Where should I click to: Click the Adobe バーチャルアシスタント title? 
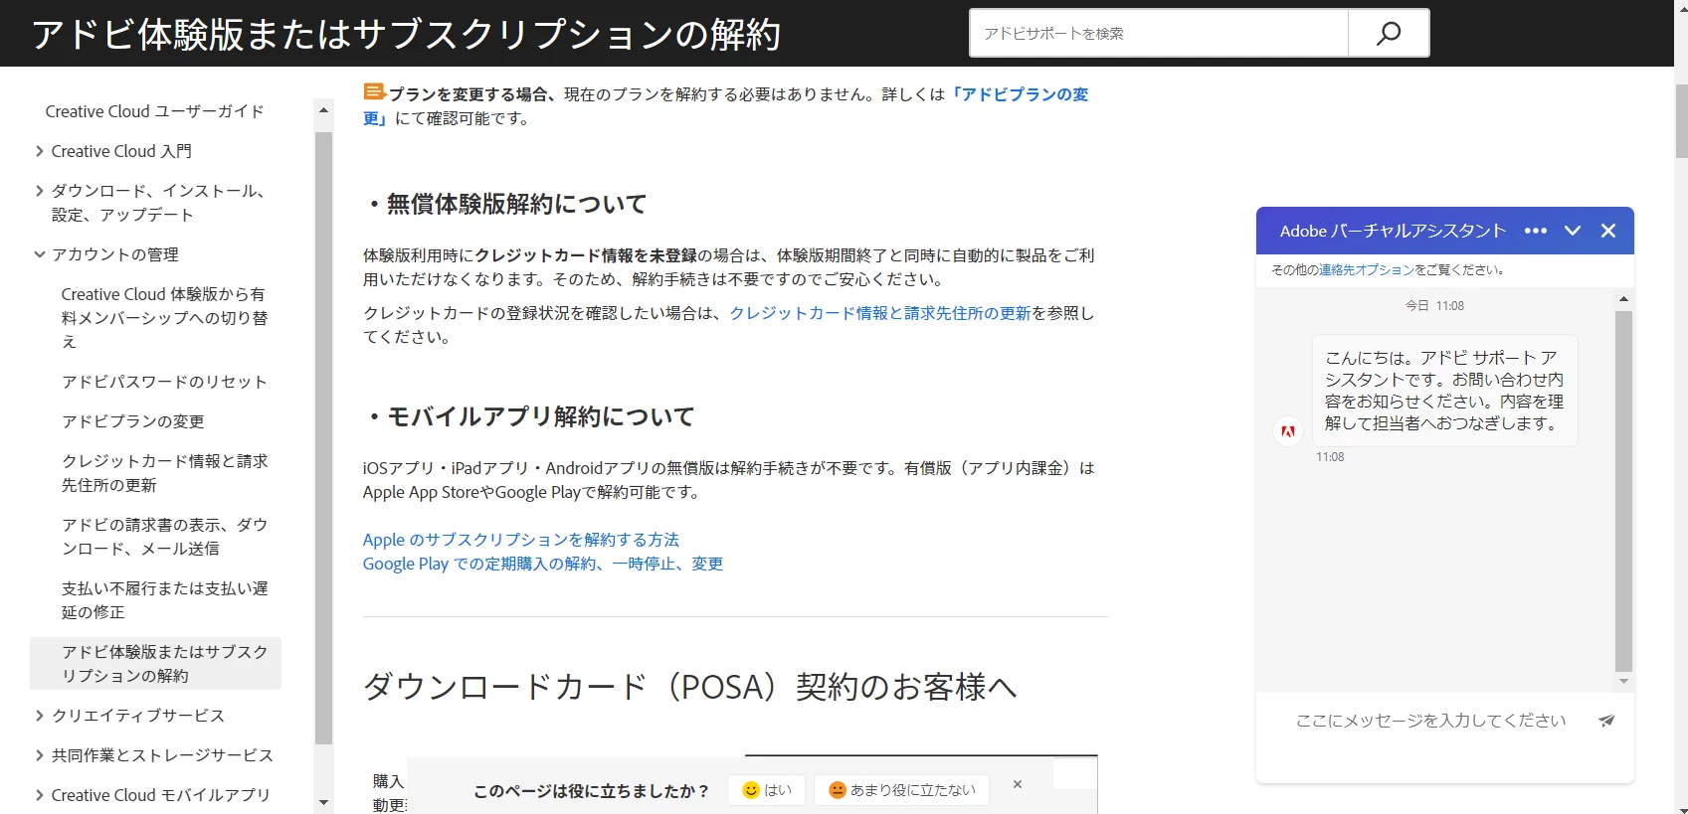tap(1393, 231)
